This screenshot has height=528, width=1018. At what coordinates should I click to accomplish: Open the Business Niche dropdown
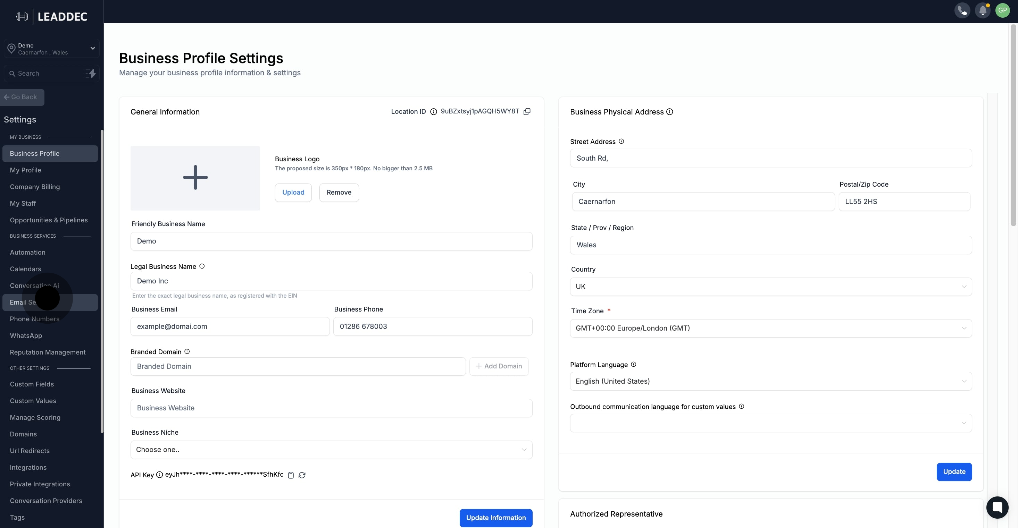331,450
